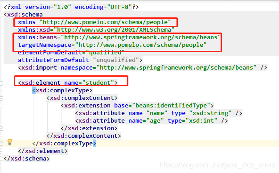Click the "student" element name value
The width and height of the screenshot is (279, 173).
click(98, 83)
